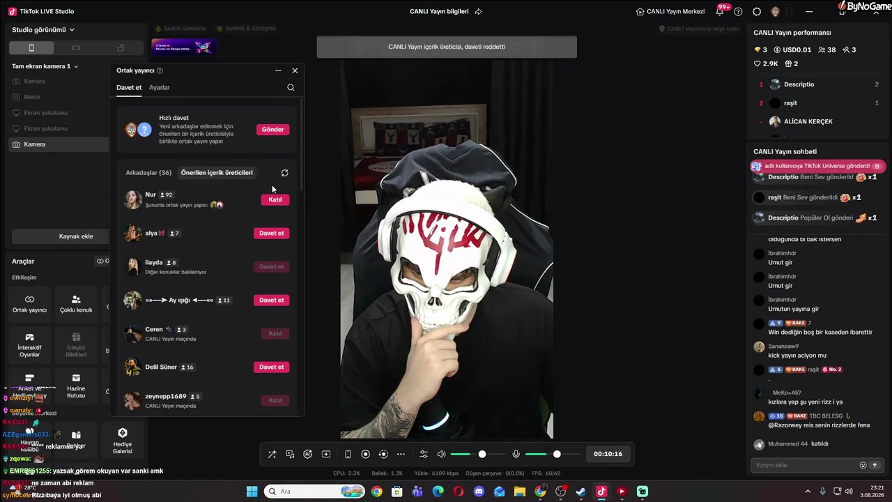The height and width of the screenshot is (502, 892).
Task: Open the Çoklu konuk tool tile
Action: 76,304
